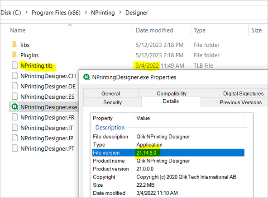The image size is (268, 198).
Task: Expand the chevron after NPrinting in breadcrumb
Action: (120, 13)
